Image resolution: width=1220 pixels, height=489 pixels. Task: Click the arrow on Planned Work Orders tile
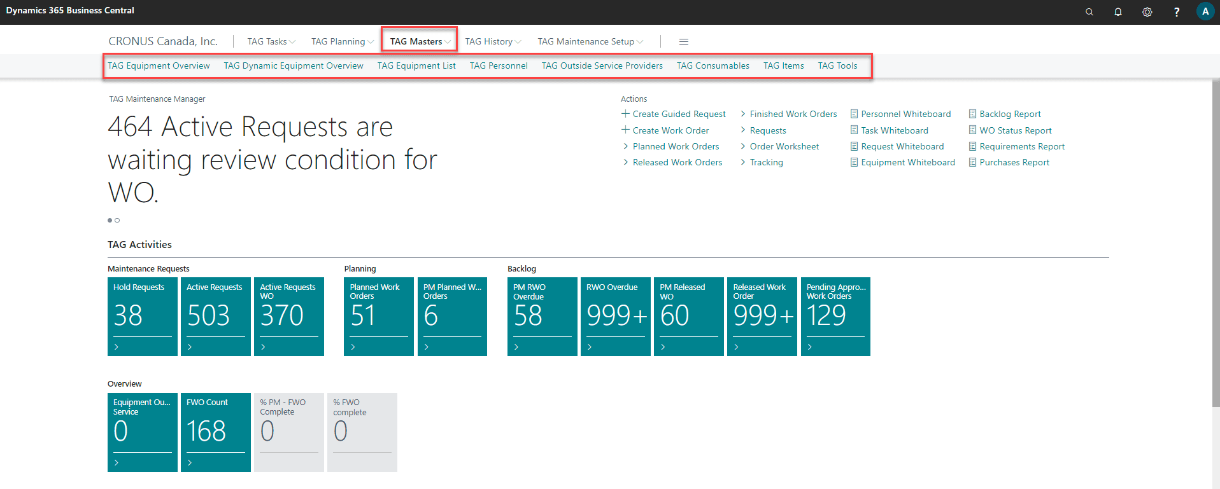(353, 347)
